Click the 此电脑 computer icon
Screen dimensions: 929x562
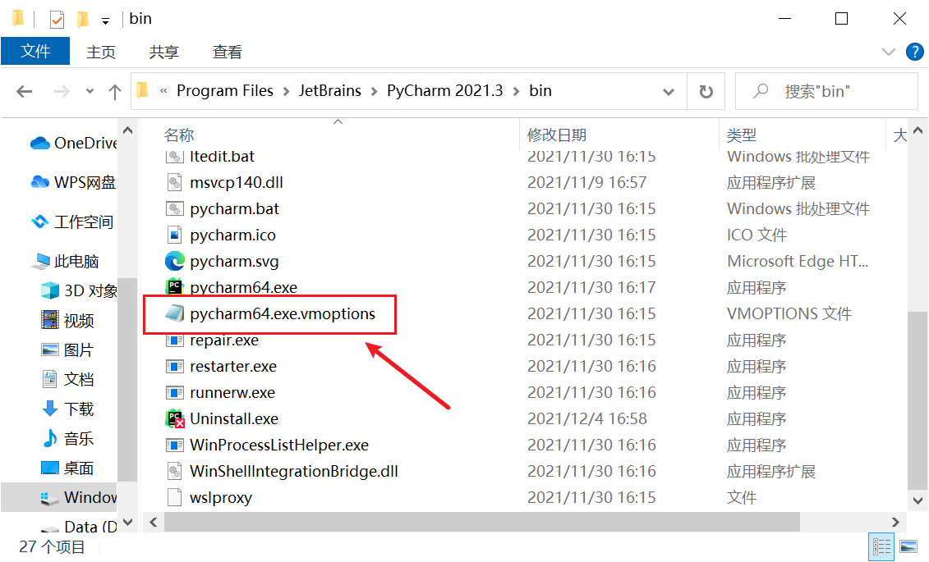coord(41,261)
